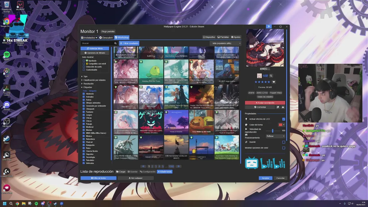Collapse the side panel with double chevron icon
The width and height of the screenshot is (368, 207).
[269, 26]
